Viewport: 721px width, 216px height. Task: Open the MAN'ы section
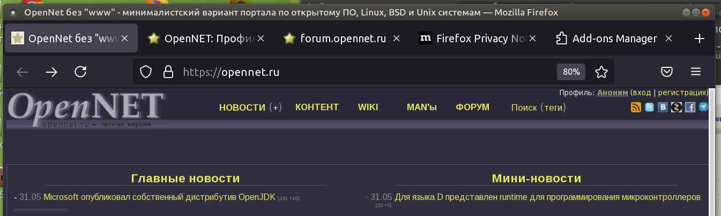[x=422, y=107]
